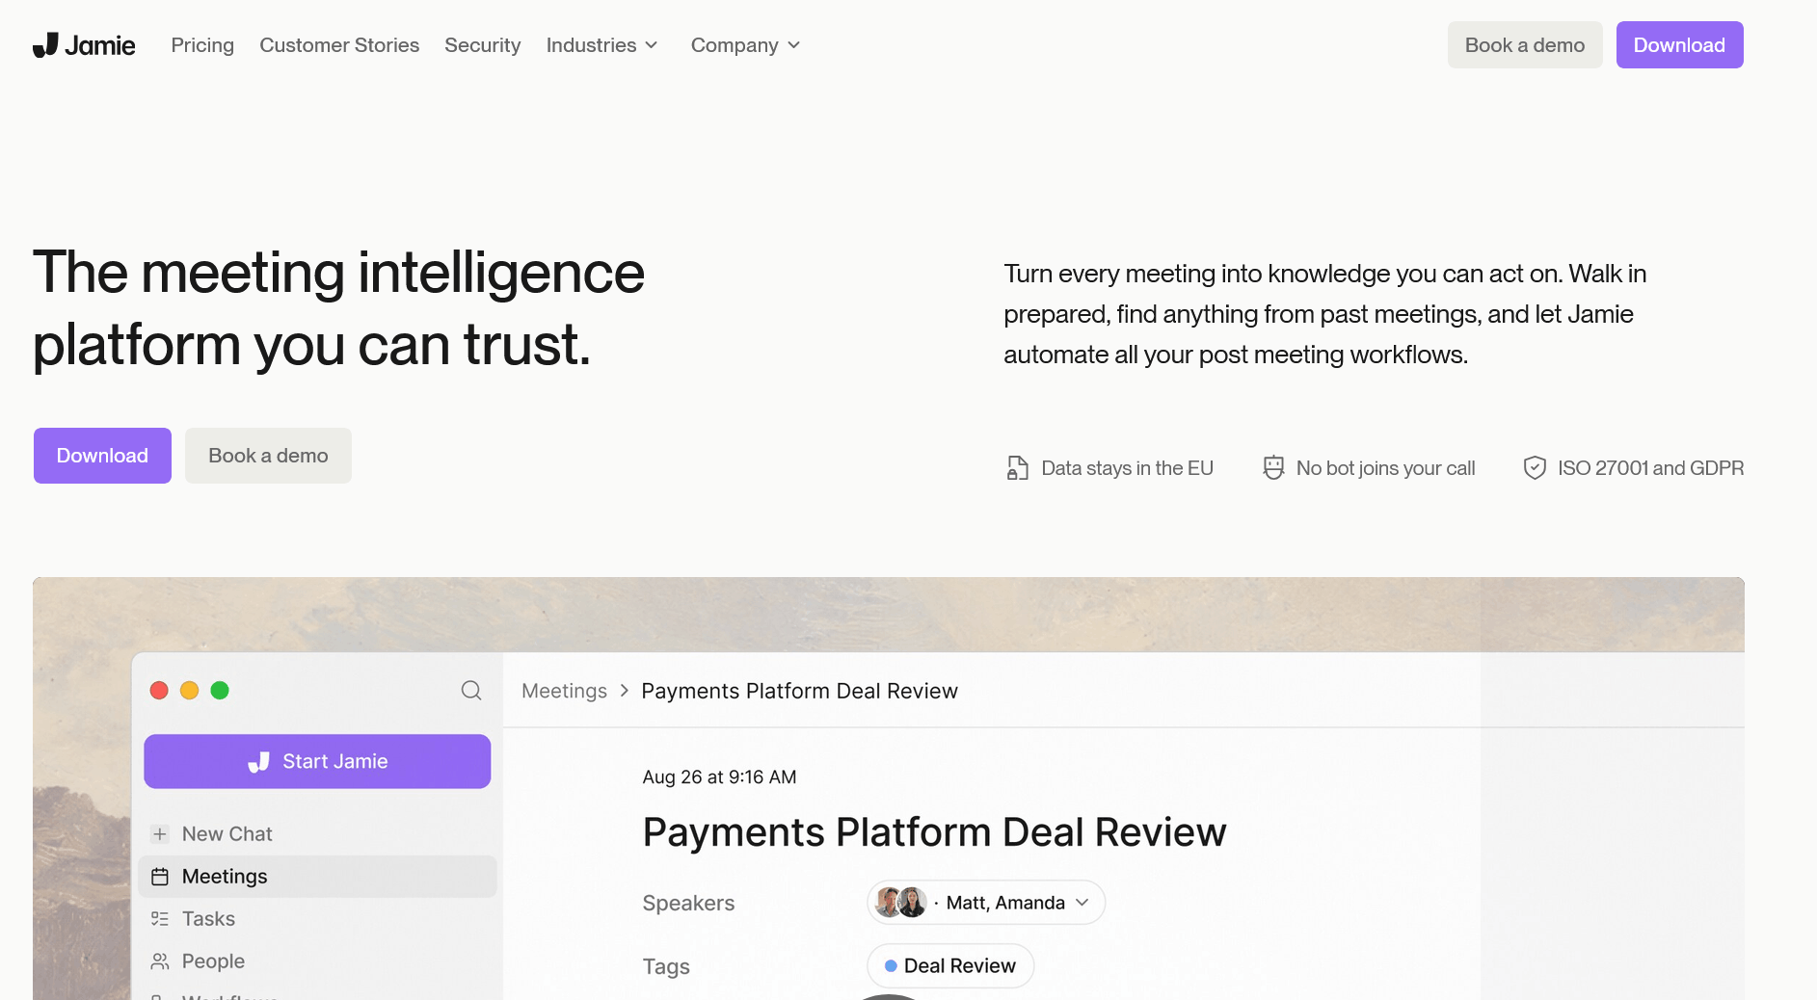This screenshot has height=1000, width=1817.
Task: Open the Matt, Amanda speakers dropdown
Action: [x=986, y=903]
